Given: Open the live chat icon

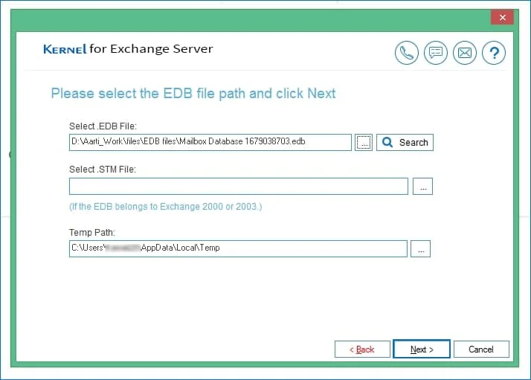Looking at the screenshot, I should (436, 53).
